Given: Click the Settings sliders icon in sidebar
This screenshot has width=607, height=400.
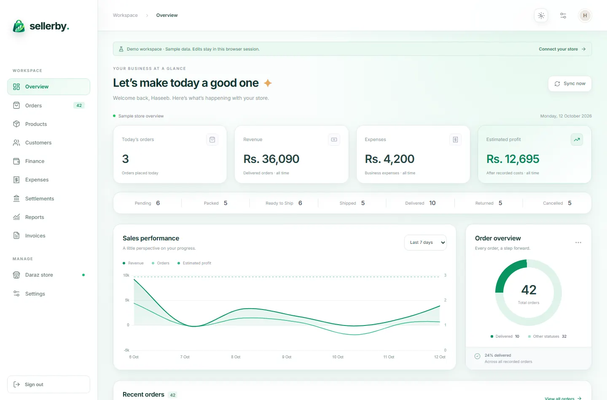Looking at the screenshot, I should pyautogui.click(x=16, y=294).
